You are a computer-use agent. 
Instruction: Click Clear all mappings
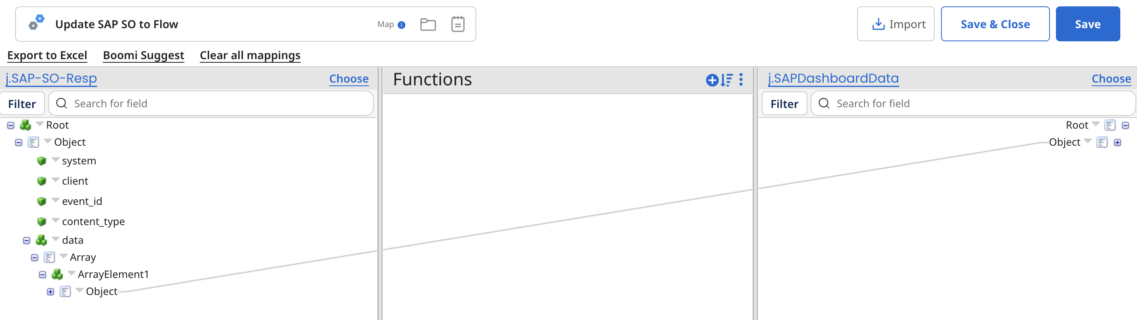250,55
